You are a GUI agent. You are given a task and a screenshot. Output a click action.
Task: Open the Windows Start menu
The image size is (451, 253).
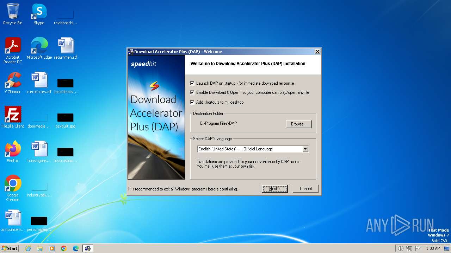(x=10, y=248)
